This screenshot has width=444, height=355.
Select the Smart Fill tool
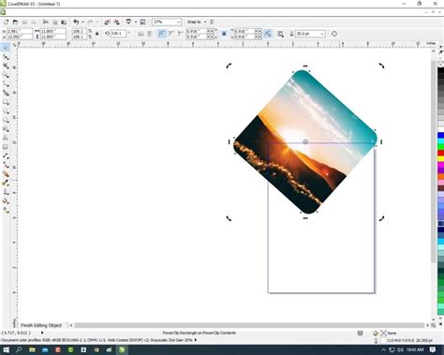[6, 93]
